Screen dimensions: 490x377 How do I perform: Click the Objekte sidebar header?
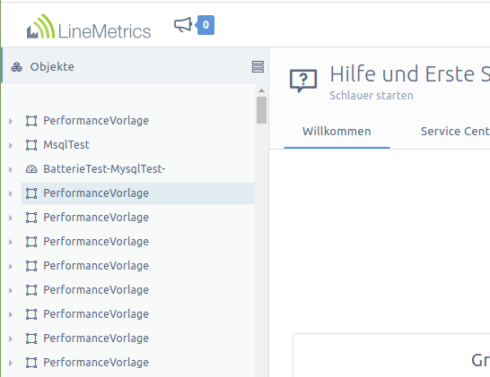[135, 66]
